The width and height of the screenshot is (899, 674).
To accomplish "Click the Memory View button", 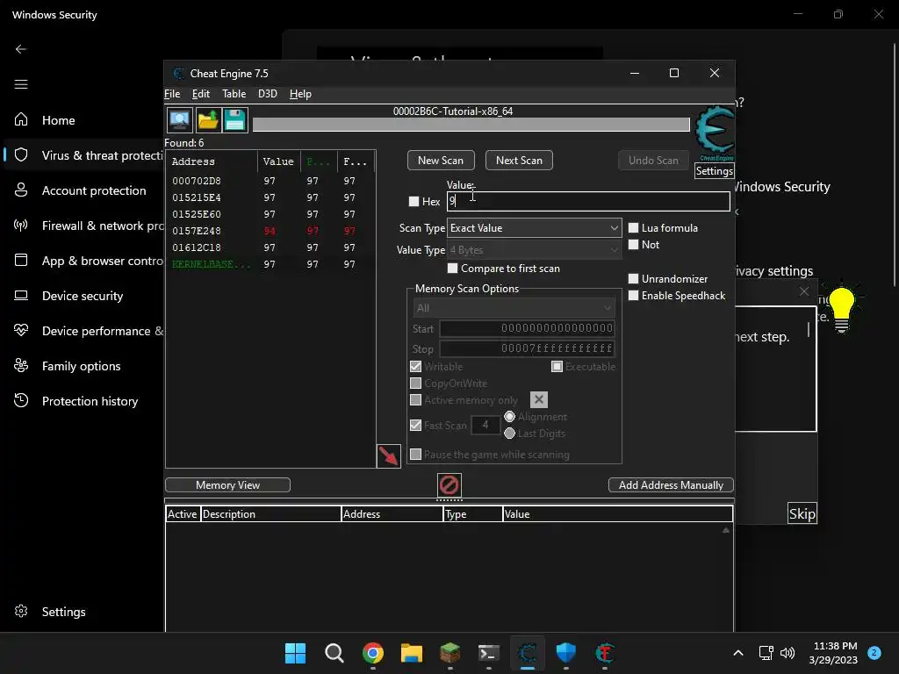I will (227, 484).
